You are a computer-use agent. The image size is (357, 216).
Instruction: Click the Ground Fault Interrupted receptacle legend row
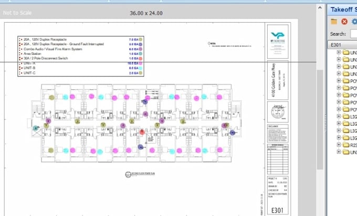click(x=81, y=44)
